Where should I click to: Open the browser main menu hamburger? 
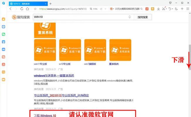click(x=188, y=9)
